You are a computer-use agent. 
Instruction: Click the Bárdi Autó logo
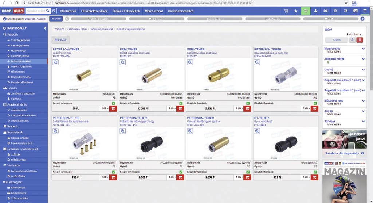(13, 11)
